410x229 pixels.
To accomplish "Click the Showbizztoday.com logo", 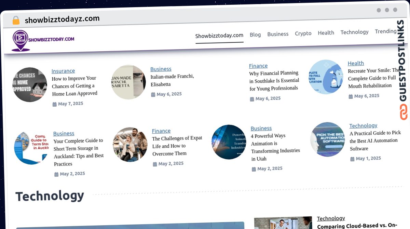I will coord(43,40).
